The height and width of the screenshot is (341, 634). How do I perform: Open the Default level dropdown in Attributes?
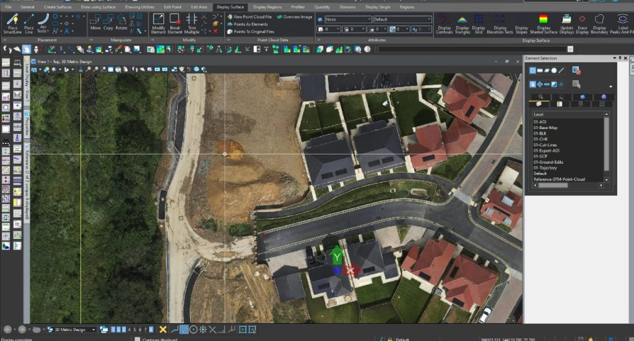pos(402,19)
